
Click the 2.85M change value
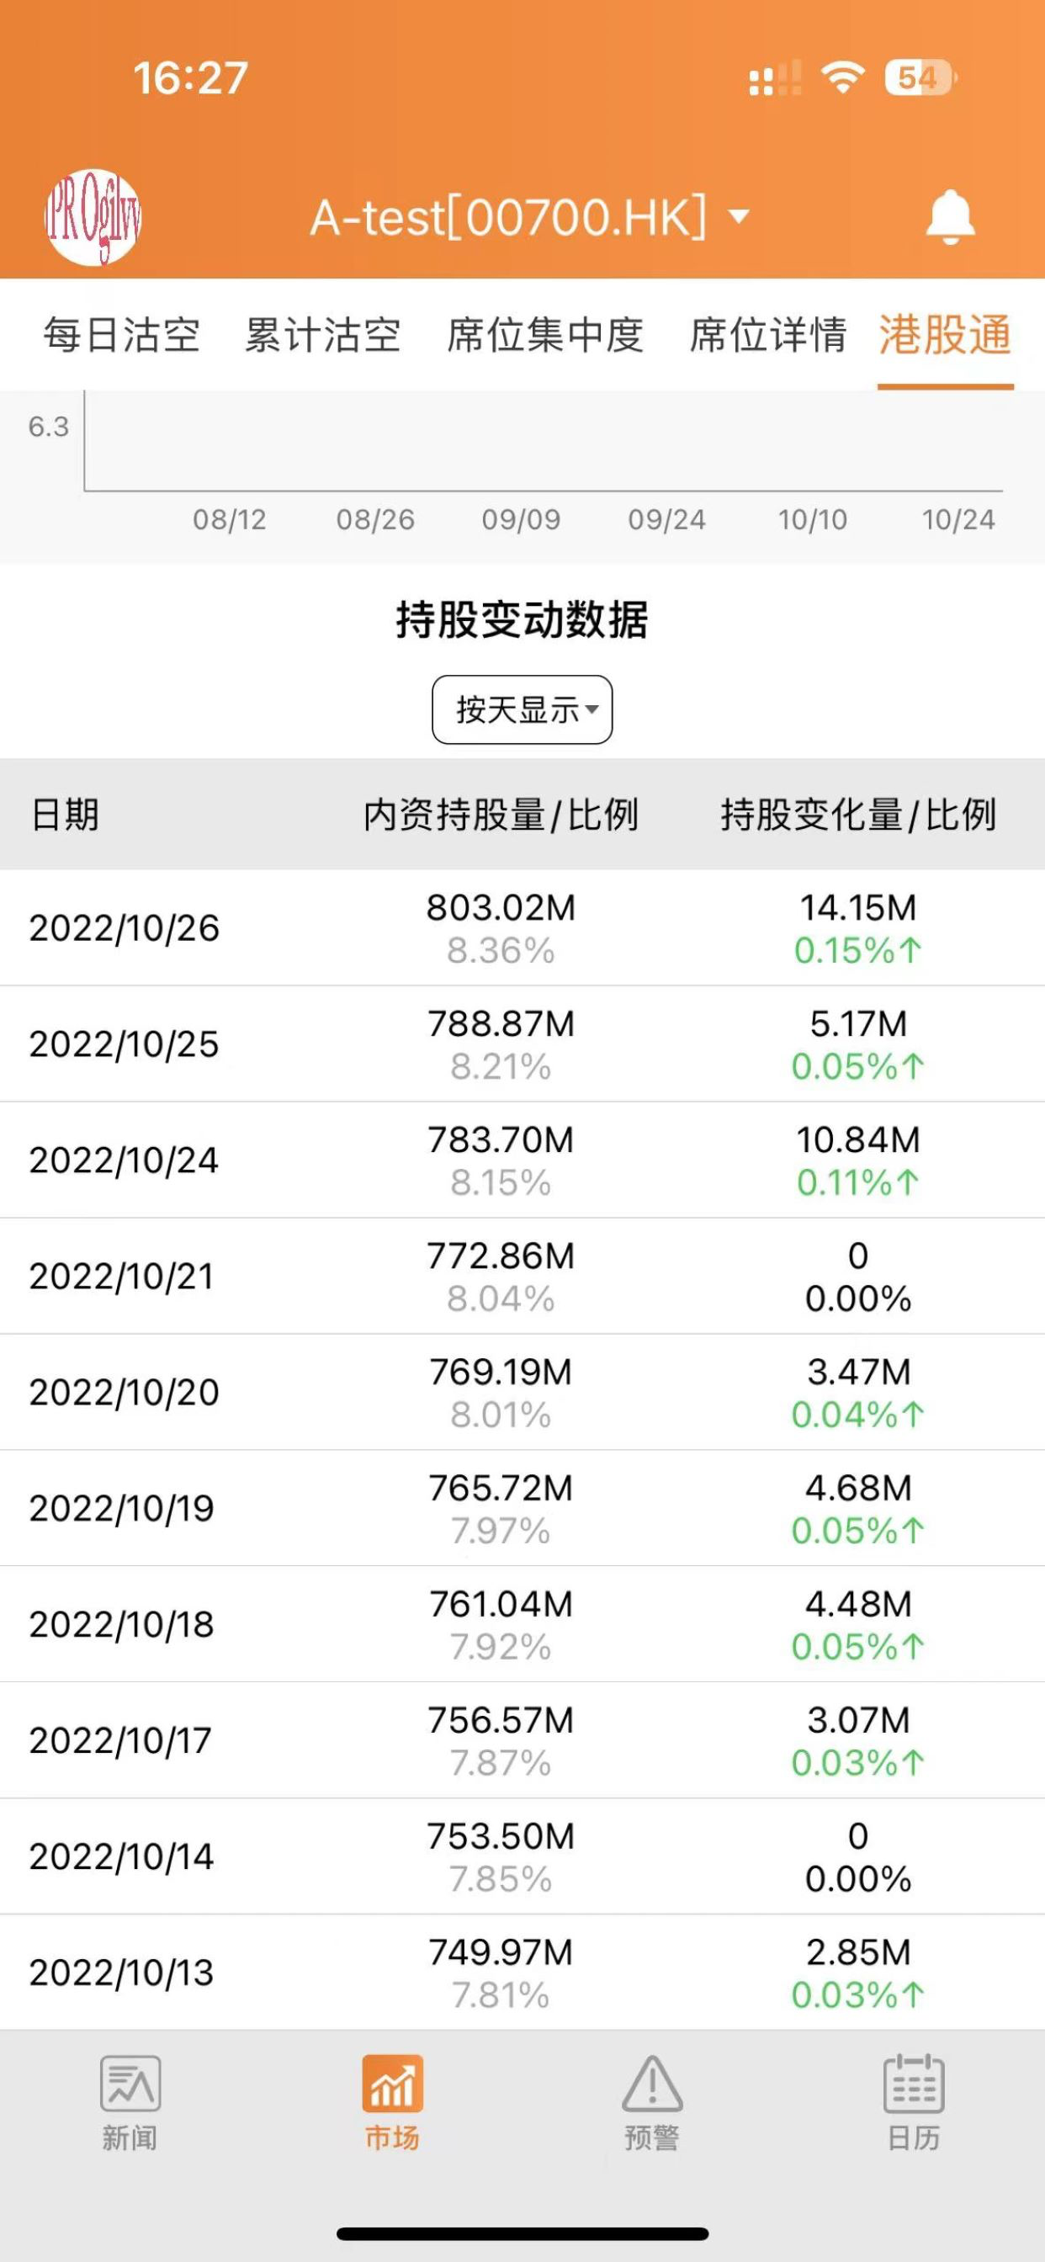click(x=858, y=1951)
